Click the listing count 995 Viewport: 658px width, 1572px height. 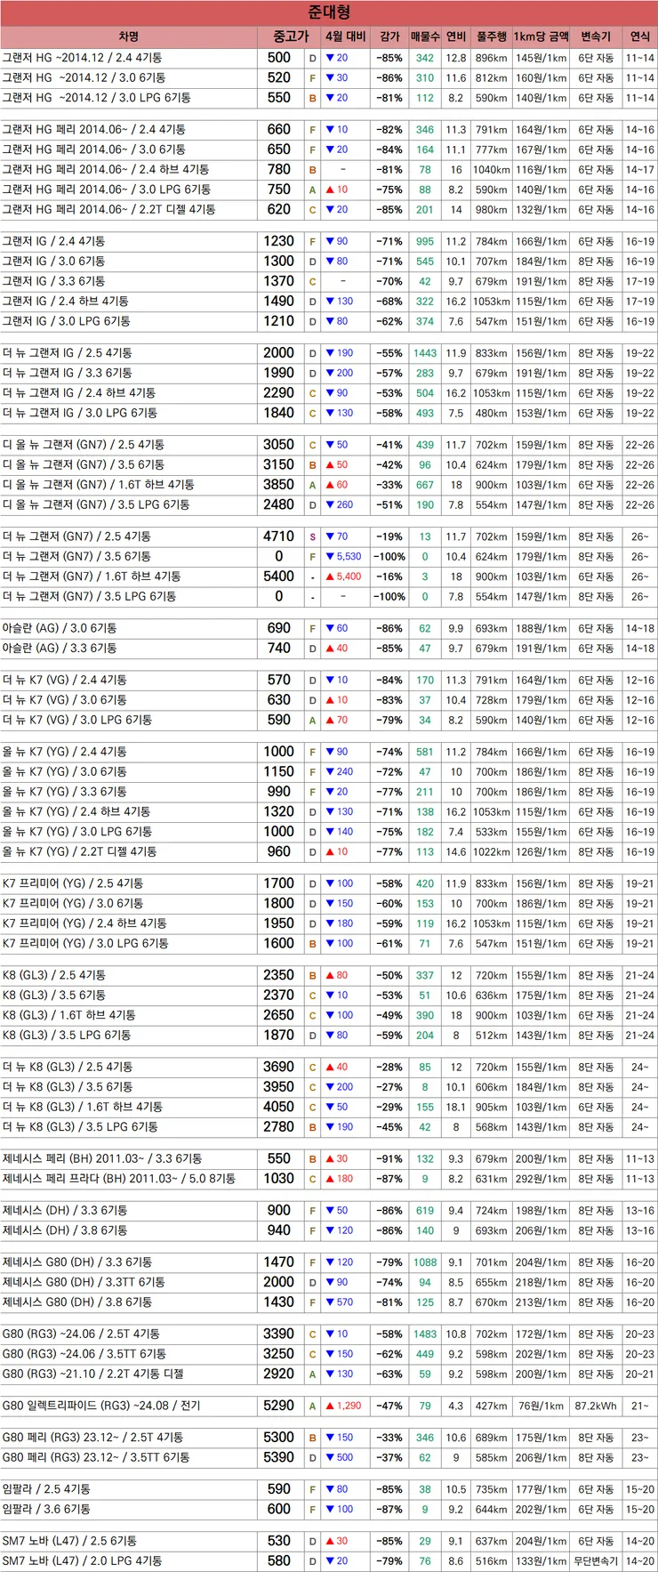(x=425, y=241)
